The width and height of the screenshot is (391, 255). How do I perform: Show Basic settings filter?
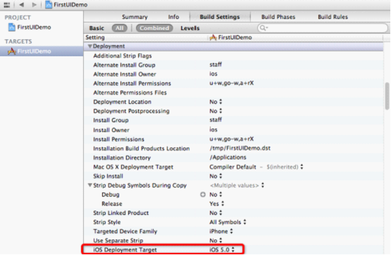tap(97, 28)
